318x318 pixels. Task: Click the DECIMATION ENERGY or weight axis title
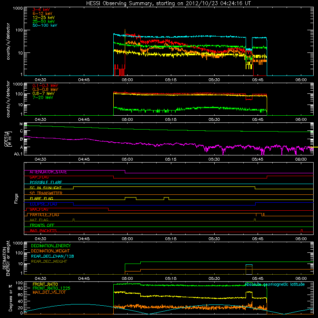point(6,258)
